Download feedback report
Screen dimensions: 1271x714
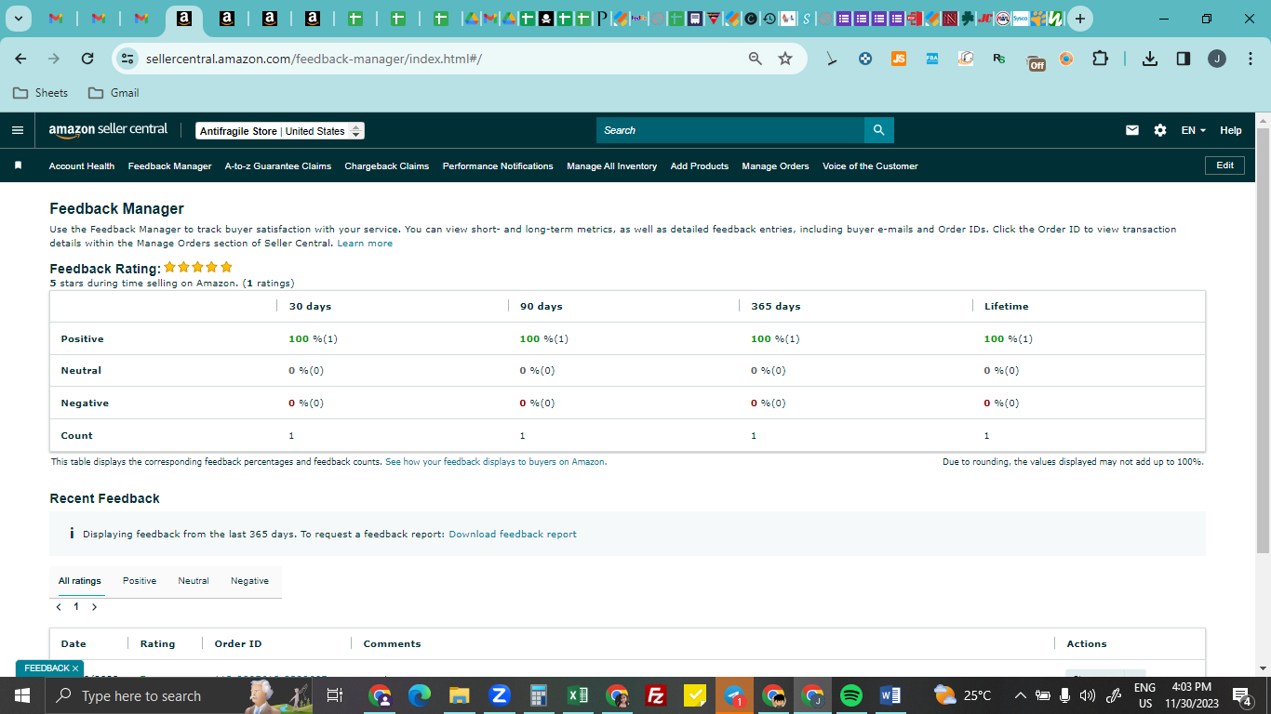(x=513, y=535)
